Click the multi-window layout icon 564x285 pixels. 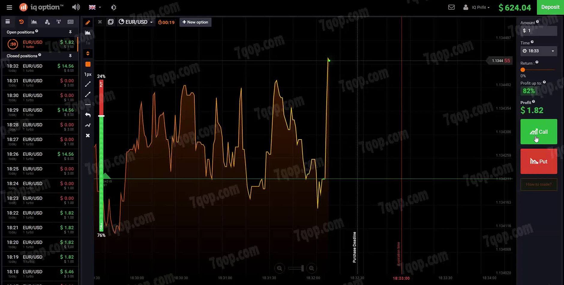tap(110, 22)
